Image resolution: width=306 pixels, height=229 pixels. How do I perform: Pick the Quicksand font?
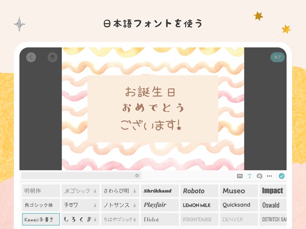239,205
